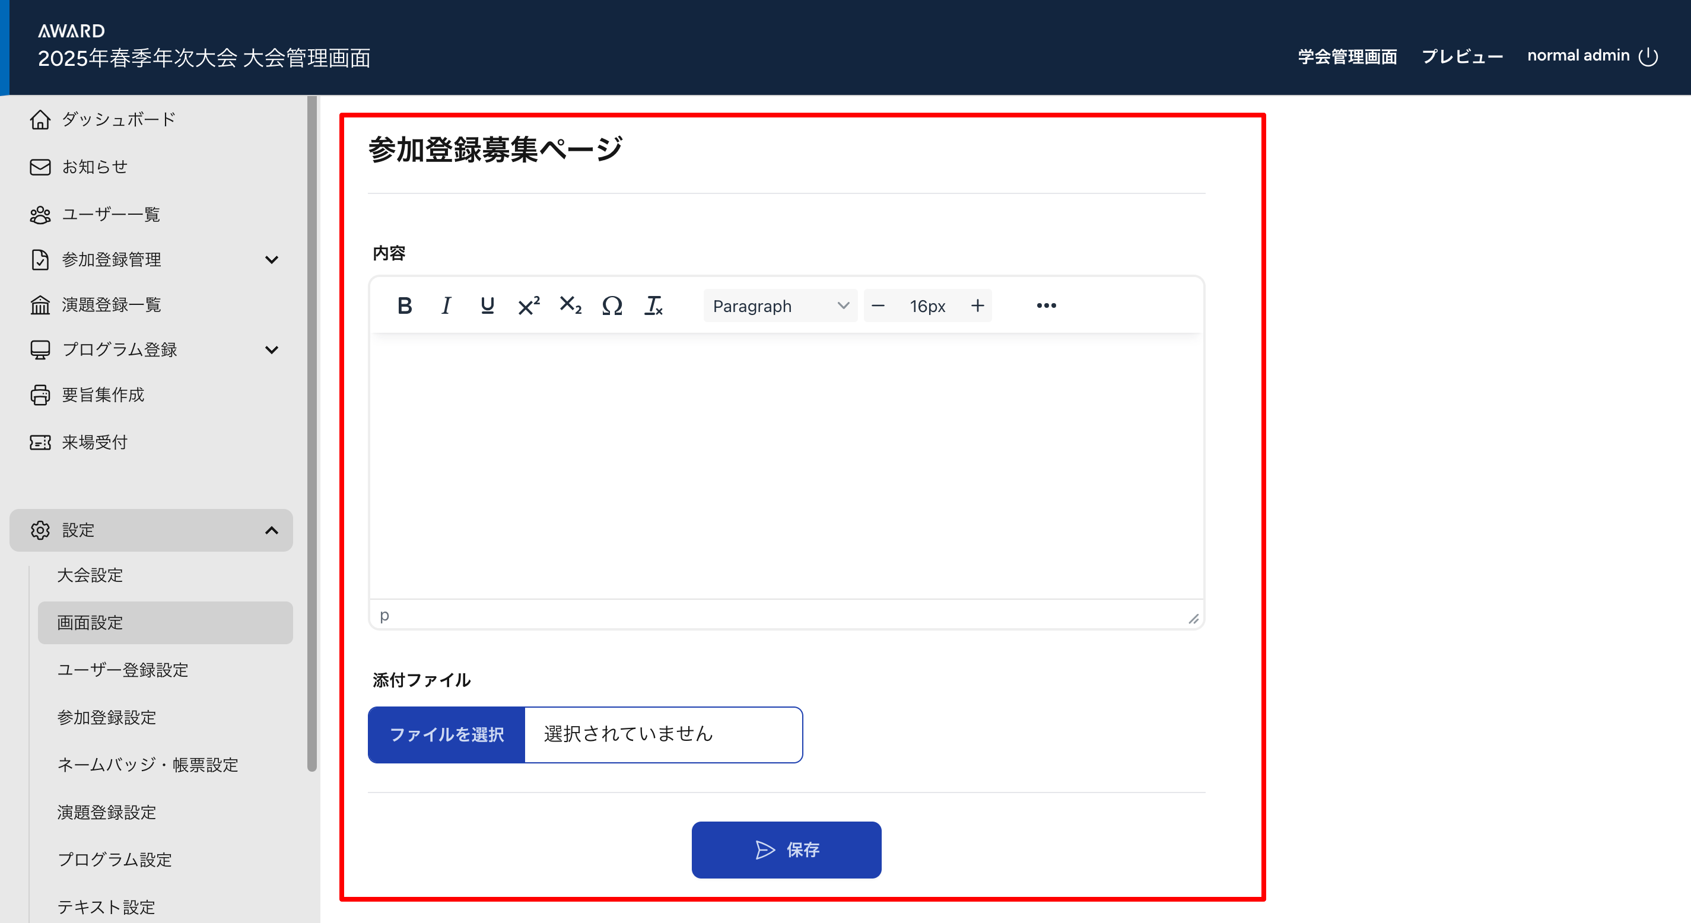Viewport: 1691px width, 923px height.
Task: Collapse the 設定 menu section
Action: [271, 530]
